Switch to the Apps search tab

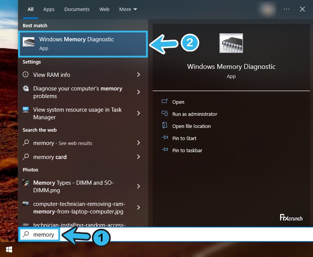pos(49,9)
